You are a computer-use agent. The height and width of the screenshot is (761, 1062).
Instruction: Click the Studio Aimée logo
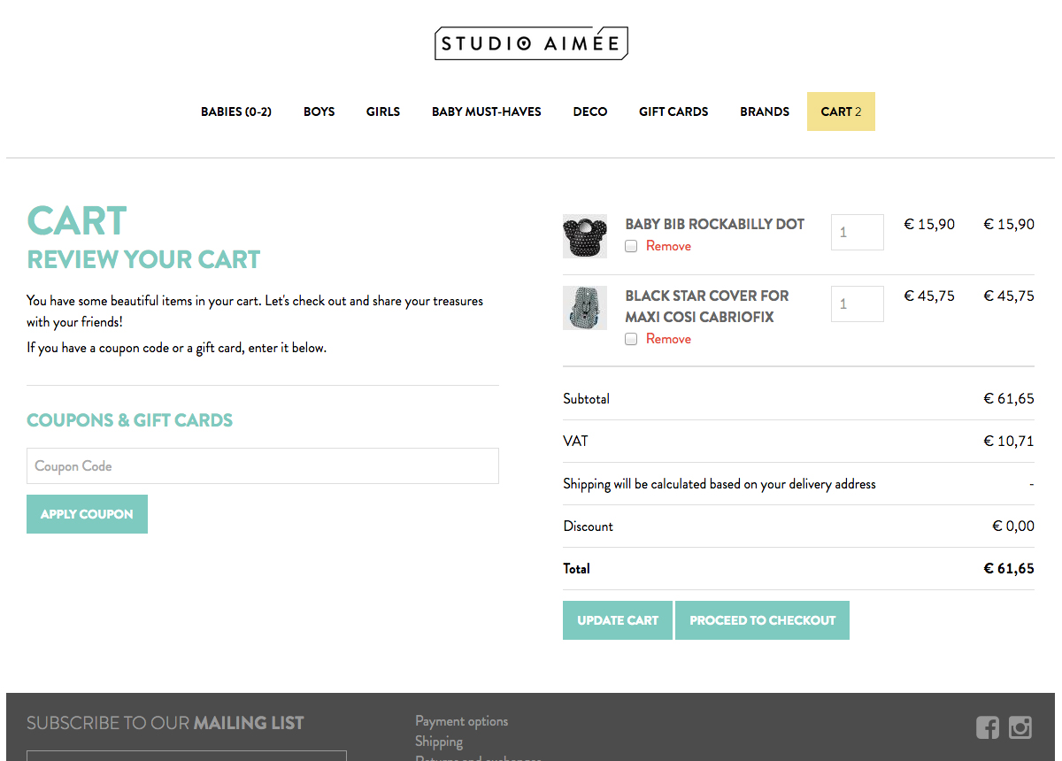(x=531, y=43)
